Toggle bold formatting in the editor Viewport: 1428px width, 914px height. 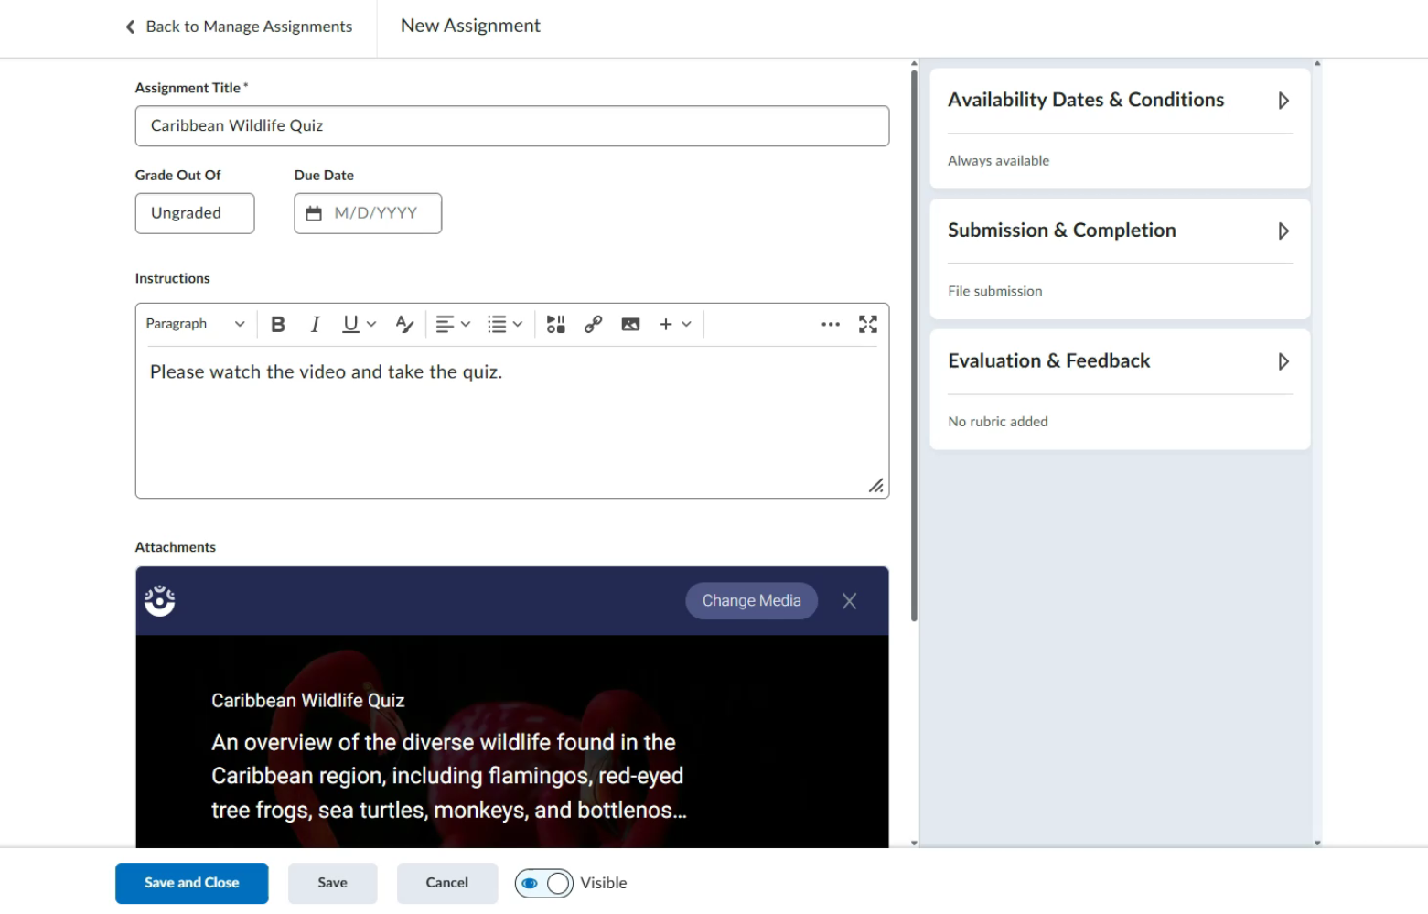(x=278, y=324)
